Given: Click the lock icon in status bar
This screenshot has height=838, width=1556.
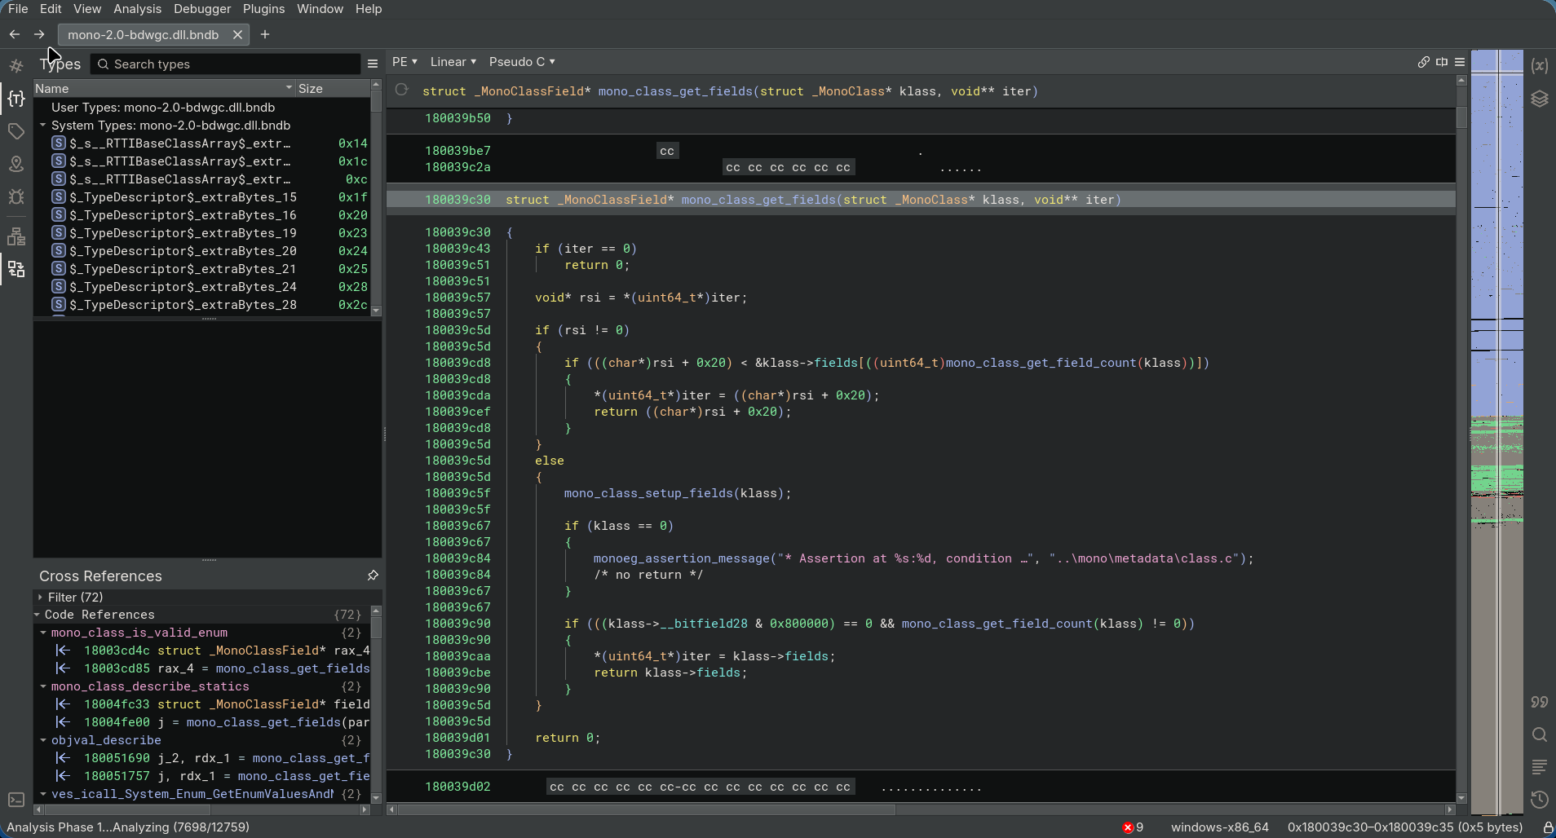Looking at the screenshot, I should (x=1548, y=827).
